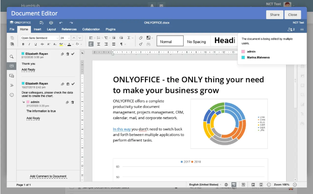Viewport: 313px width, 194px height.
Task: Align text left
Action: point(91,44)
